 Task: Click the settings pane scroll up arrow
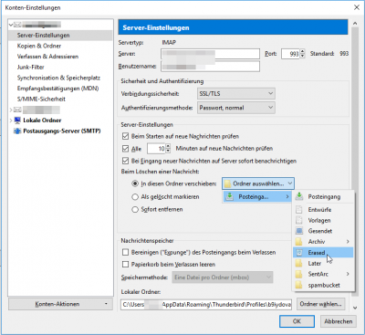[x=355, y=23]
